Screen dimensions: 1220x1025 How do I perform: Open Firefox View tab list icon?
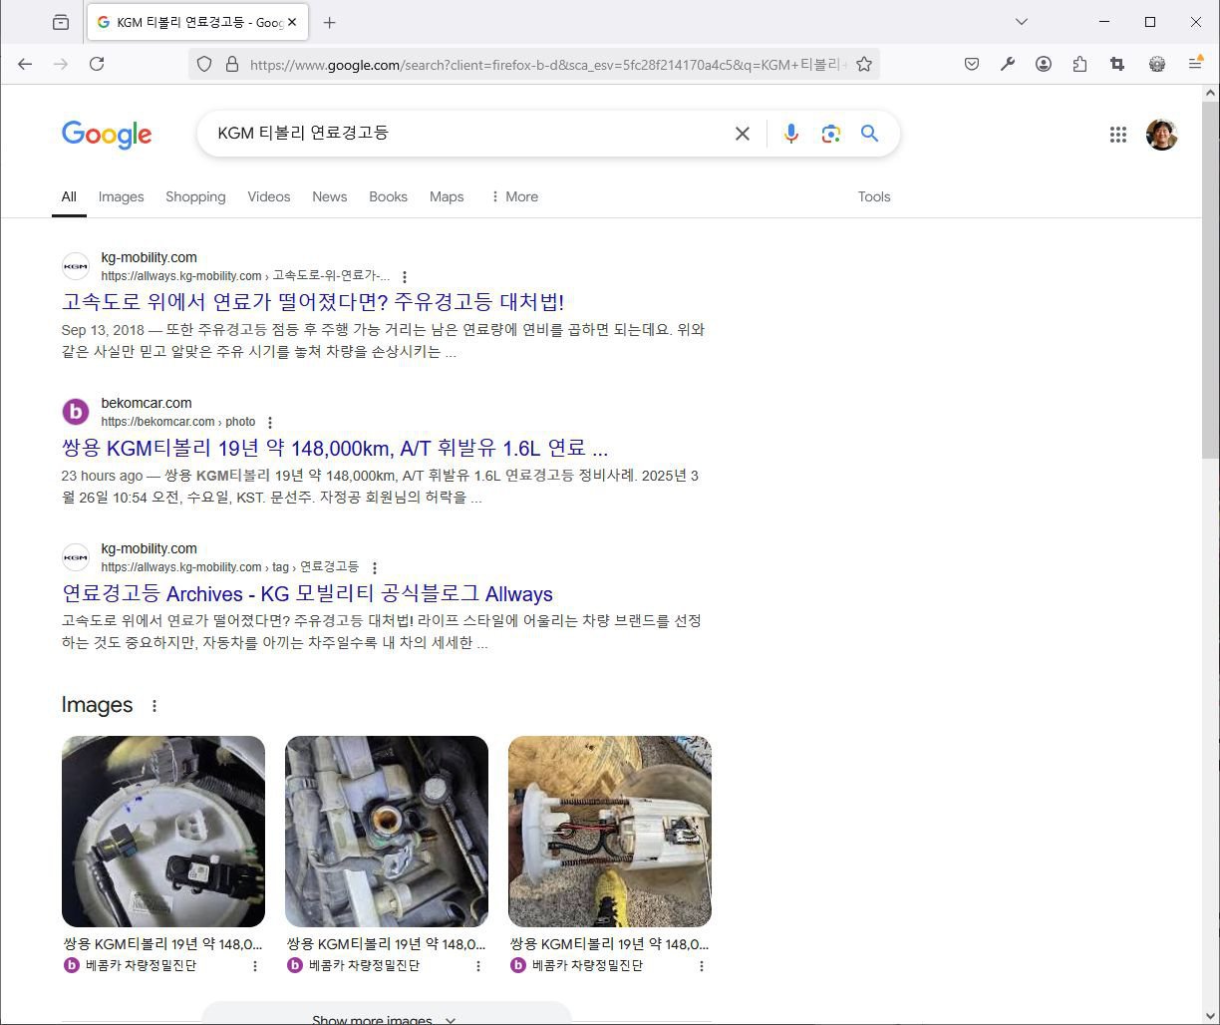[61, 22]
